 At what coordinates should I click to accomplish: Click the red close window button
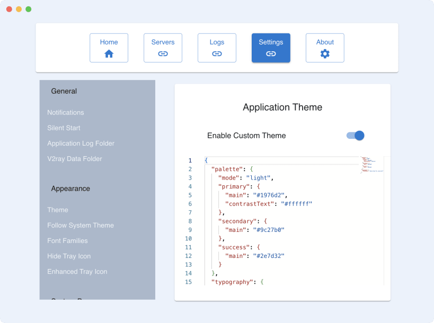pyautogui.click(x=9, y=9)
